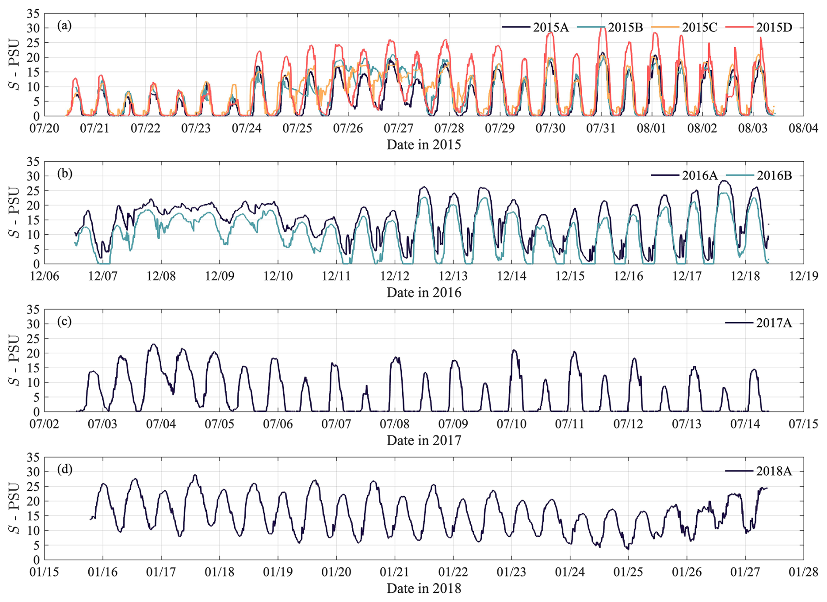
Task: Select the 07/10 date tick label
Action: (511, 424)
